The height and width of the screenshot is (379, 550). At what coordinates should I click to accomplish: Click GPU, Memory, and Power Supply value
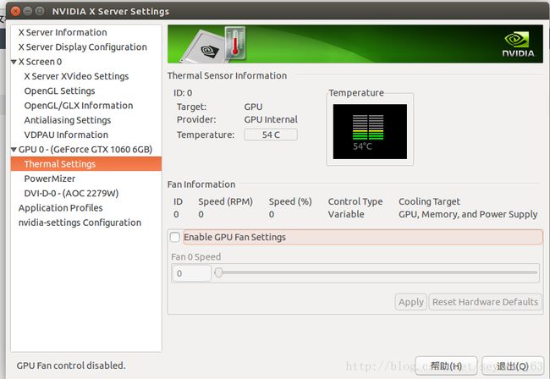[468, 214]
